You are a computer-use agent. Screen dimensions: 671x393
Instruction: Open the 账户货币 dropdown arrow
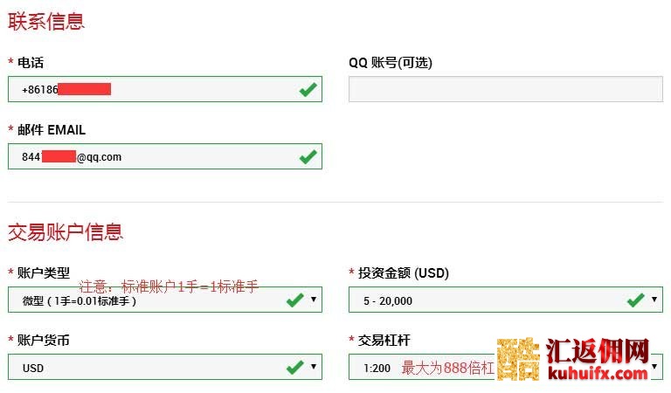(x=314, y=367)
